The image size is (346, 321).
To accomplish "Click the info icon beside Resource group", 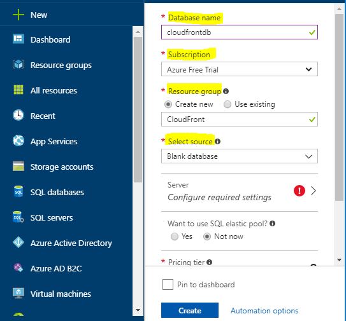I will [x=226, y=91].
